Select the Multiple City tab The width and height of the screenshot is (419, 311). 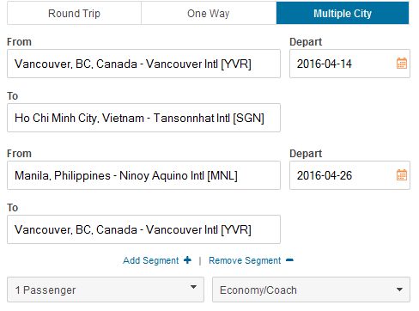click(x=343, y=13)
